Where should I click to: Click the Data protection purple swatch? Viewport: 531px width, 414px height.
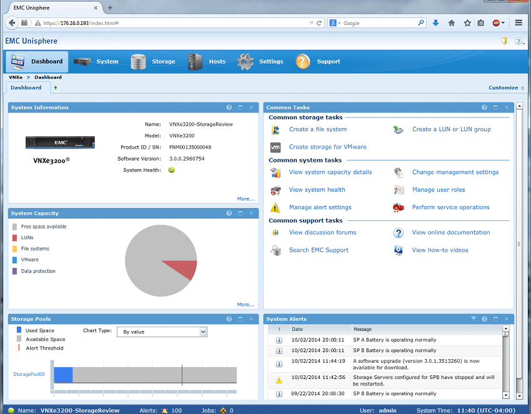(x=14, y=271)
